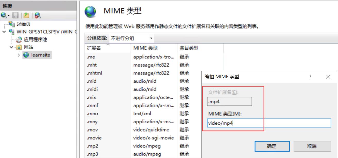Click the up-folder toolbar icon
This screenshot has height=158, width=338.
tap(26, 15)
